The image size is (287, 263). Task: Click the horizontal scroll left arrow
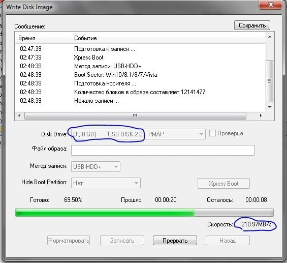coord(19,115)
